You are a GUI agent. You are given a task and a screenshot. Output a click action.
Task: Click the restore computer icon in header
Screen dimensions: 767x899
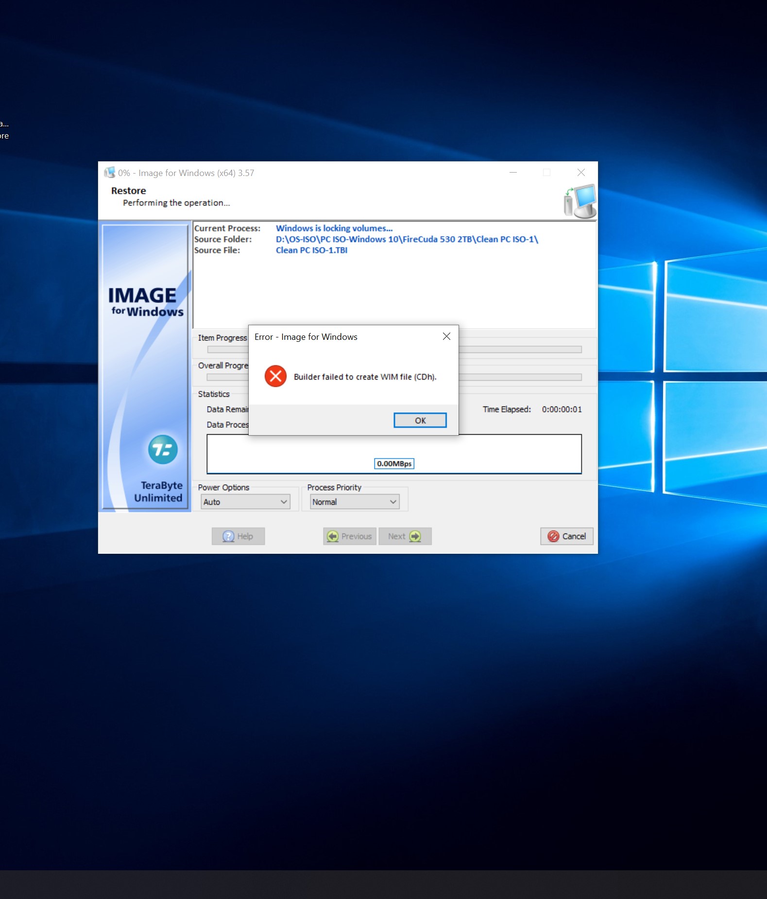(580, 201)
